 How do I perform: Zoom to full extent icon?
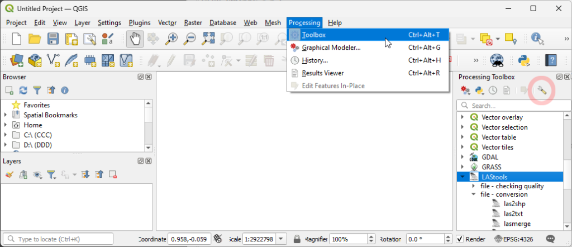[x=208, y=39]
